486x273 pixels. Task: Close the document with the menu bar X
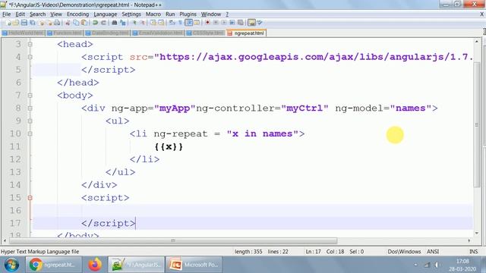click(482, 14)
